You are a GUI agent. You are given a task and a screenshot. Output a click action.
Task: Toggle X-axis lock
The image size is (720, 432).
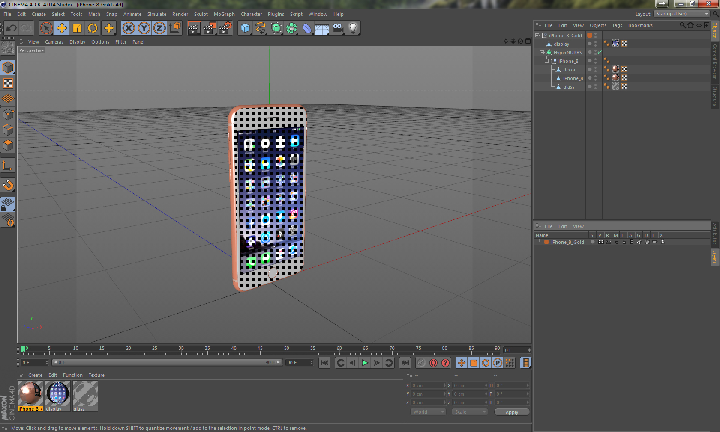tap(129, 28)
